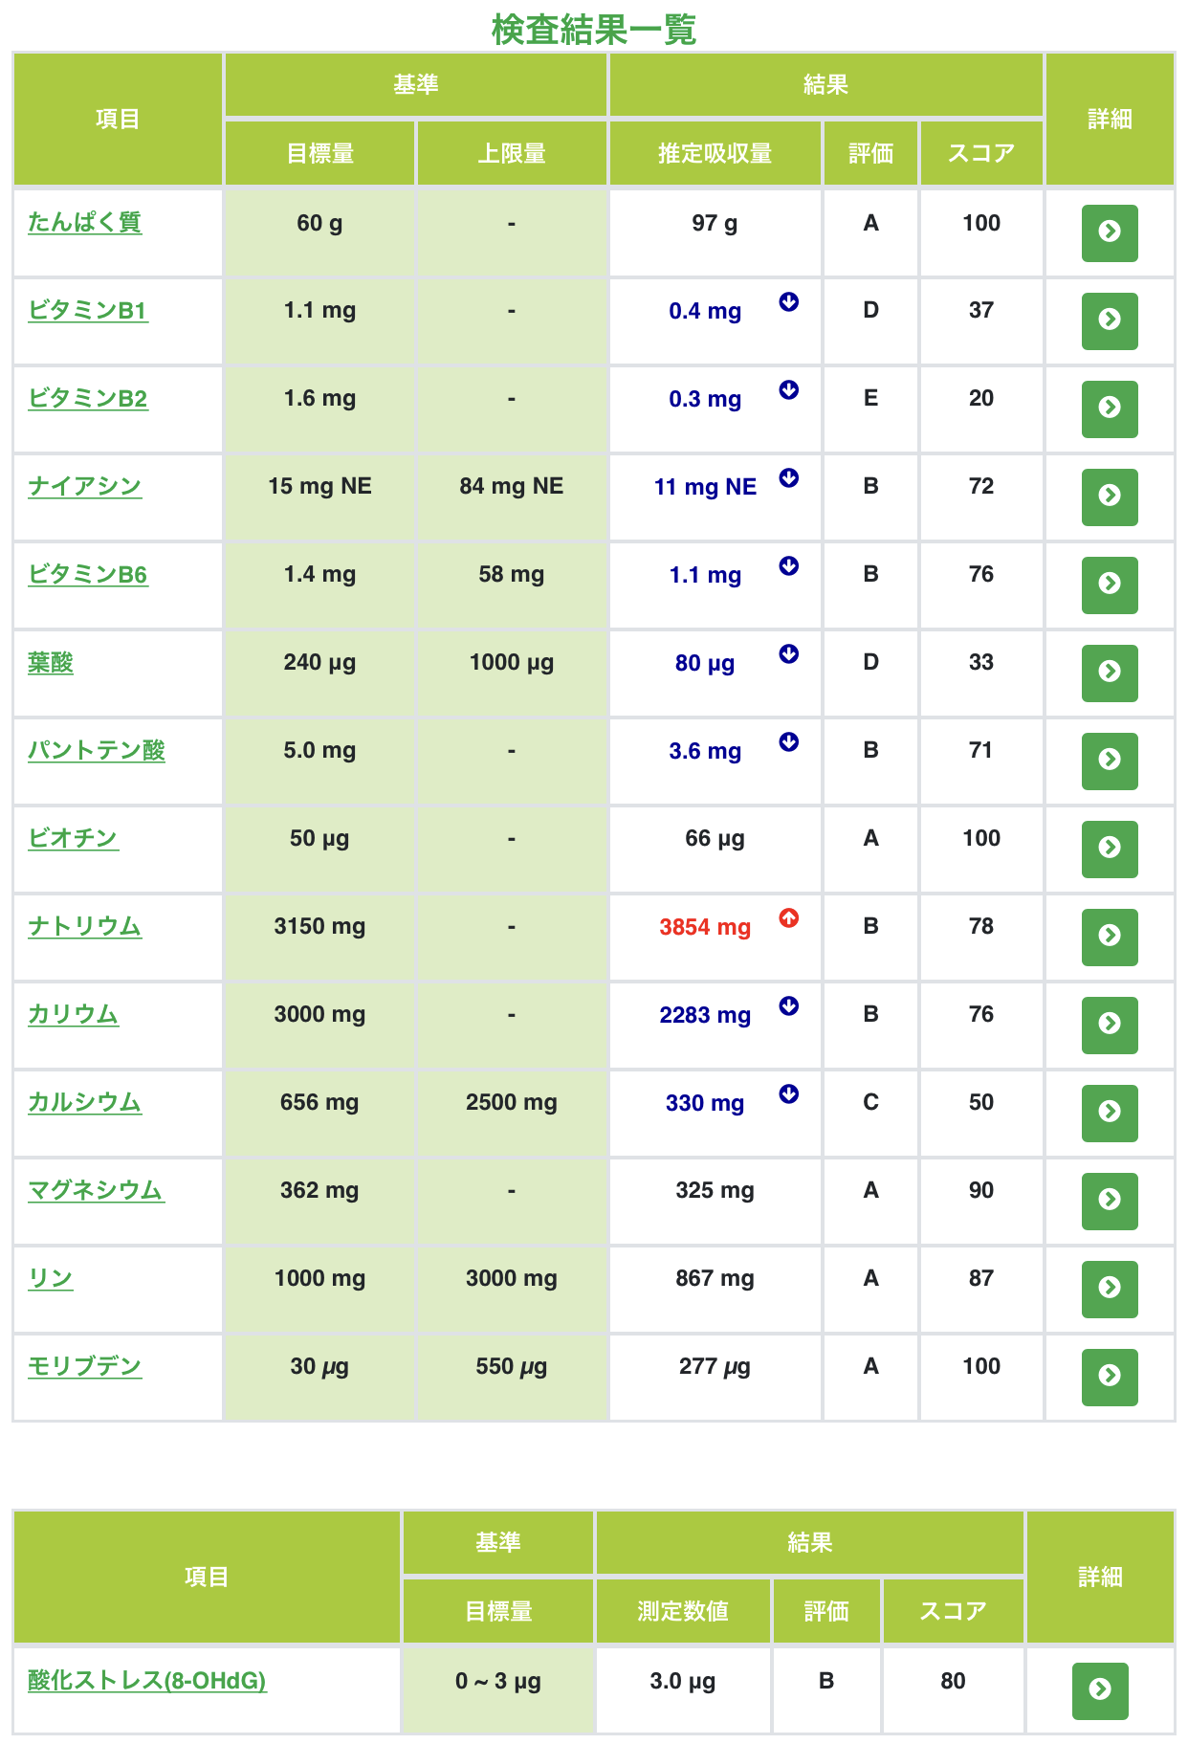Open the ビタミンB2 link
Viewport: 1188px width, 1744px height.
click(88, 399)
